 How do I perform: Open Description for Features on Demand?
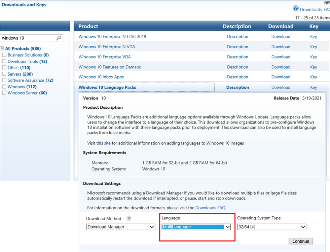238,67
